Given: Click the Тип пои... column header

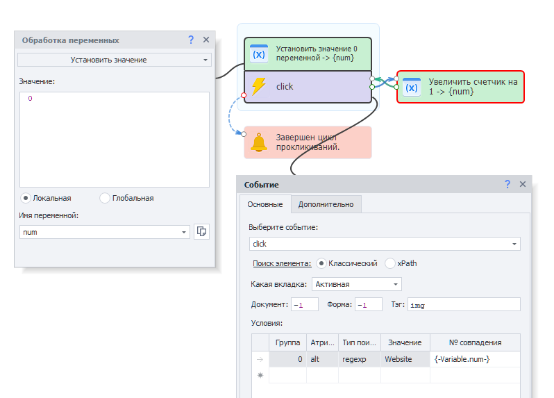Looking at the screenshot, I should pos(360,342).
